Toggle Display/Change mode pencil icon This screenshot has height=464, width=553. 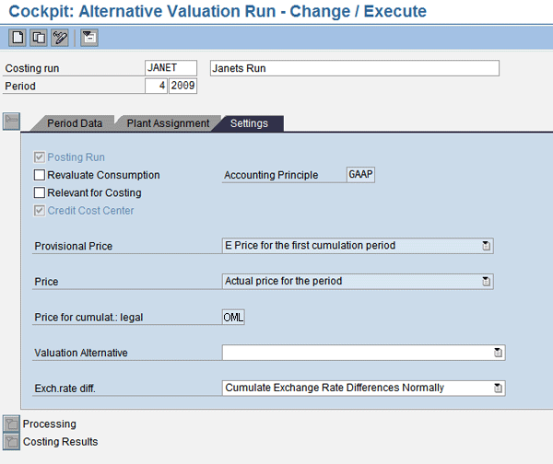[x=60, y=38]
